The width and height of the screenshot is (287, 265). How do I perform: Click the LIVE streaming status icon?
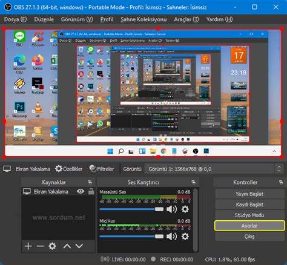[x=105, y=259]
